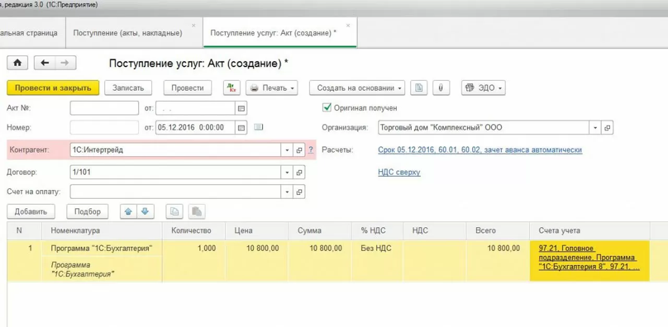Image resolution: width=668 pixels, height=327 pixels.
Task: Click the home icon button
Action: 17,63
